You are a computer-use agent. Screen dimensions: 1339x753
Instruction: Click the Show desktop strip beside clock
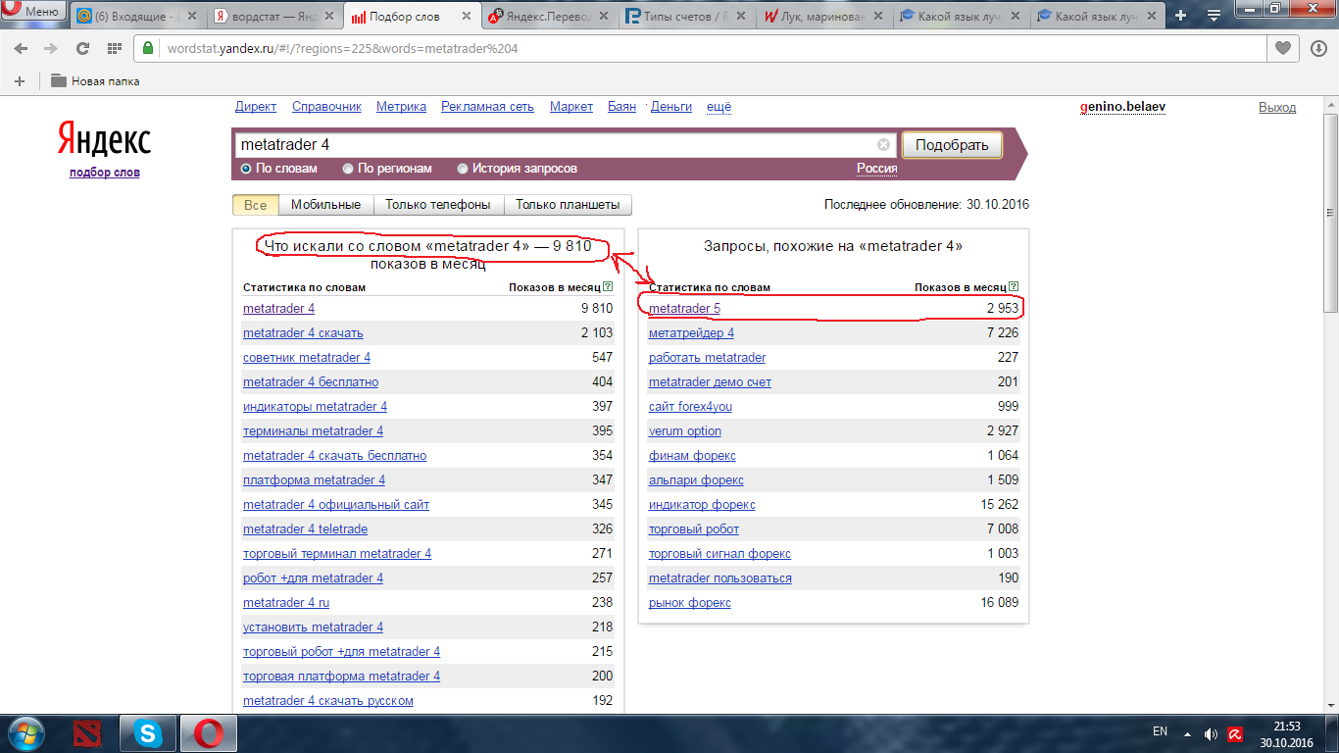tap(1332, 733)
